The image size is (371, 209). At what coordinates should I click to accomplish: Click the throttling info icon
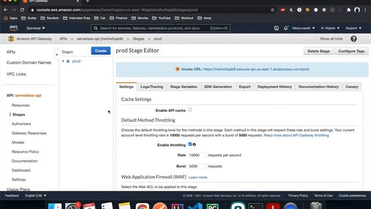click(x=194, y=145)
